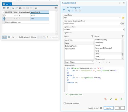Select DetectedResult in the Fields list

point(79,46)
